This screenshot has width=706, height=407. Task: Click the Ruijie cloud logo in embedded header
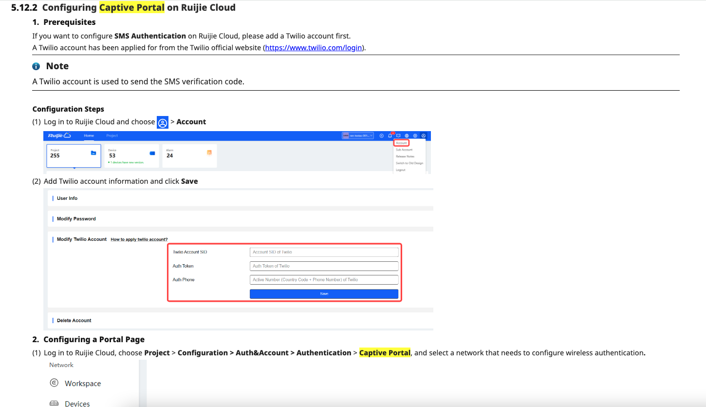point(59,136)
